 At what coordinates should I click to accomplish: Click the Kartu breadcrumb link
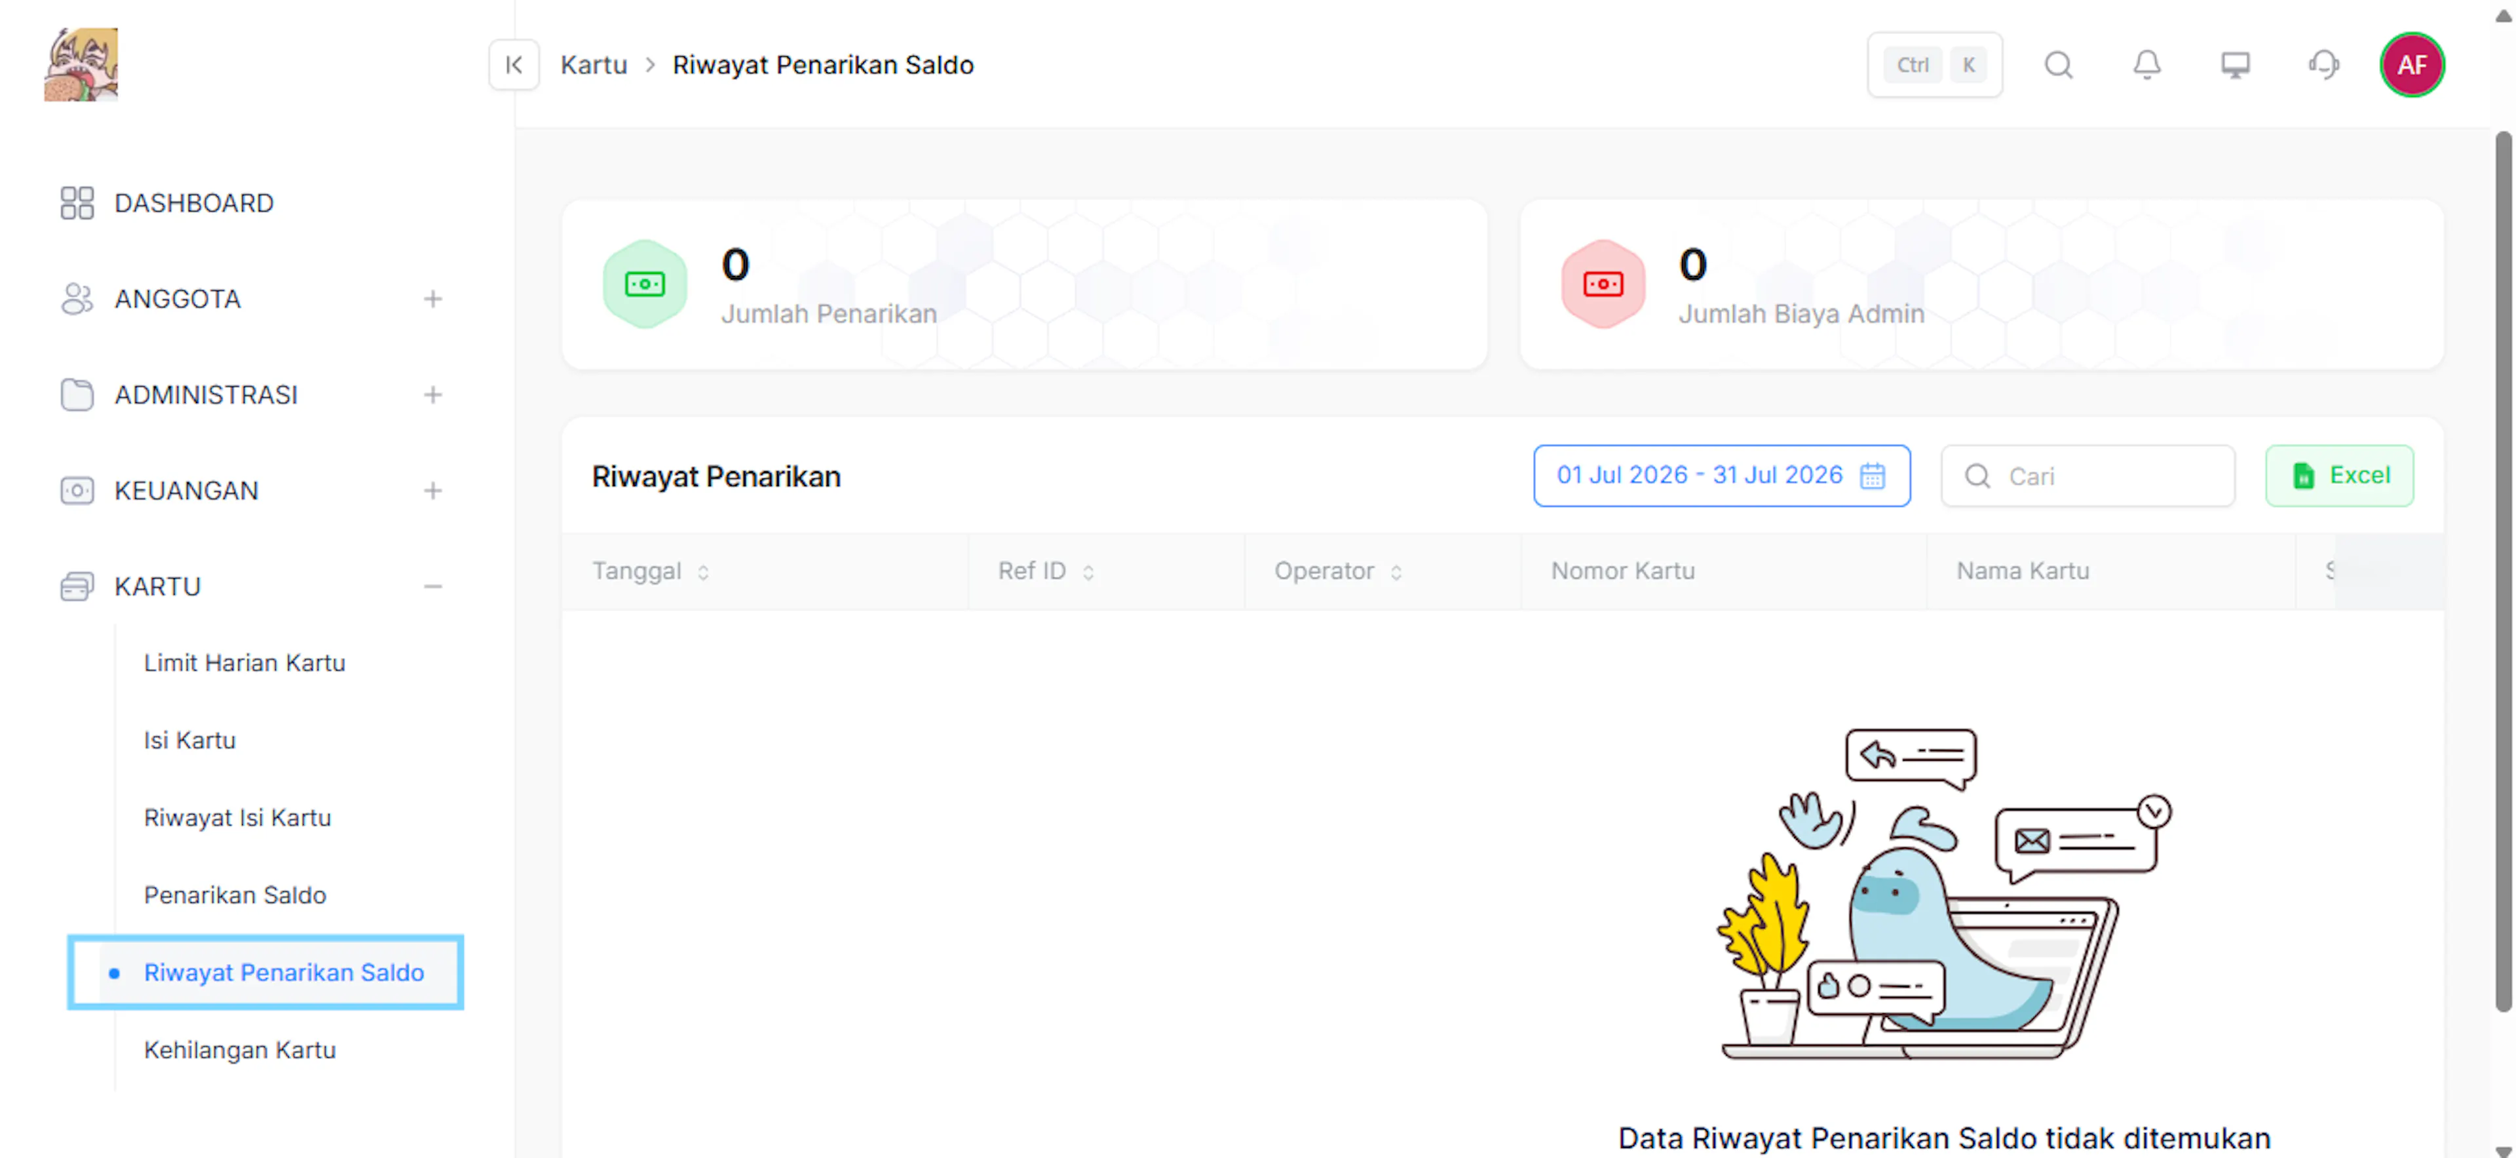(x=593, y=64)
